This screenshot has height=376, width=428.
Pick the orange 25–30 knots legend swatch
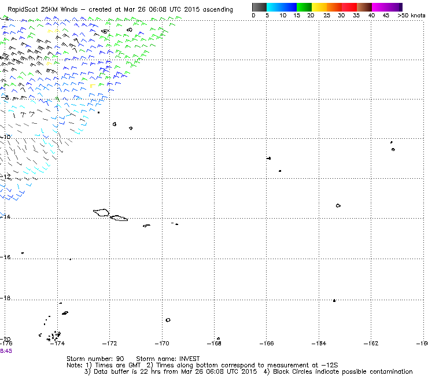click(334, 7)
